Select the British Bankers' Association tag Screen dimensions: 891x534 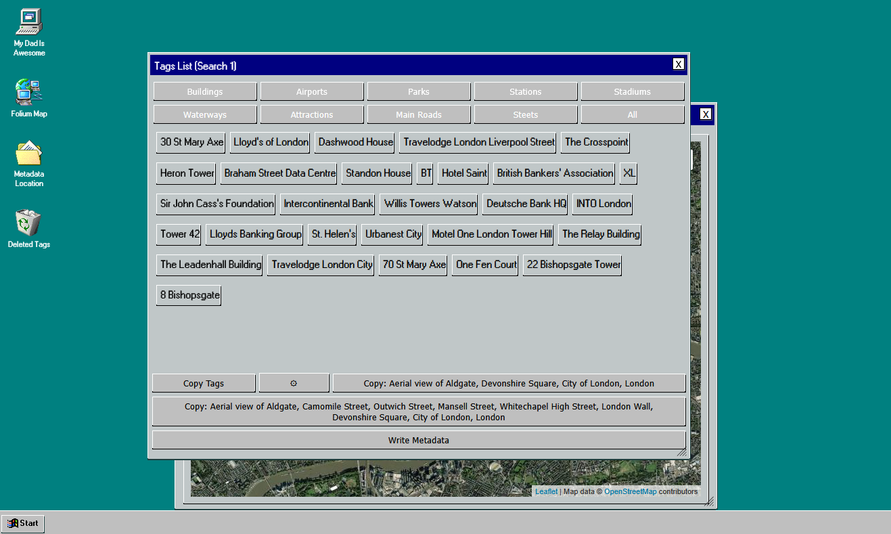point(555,173)
